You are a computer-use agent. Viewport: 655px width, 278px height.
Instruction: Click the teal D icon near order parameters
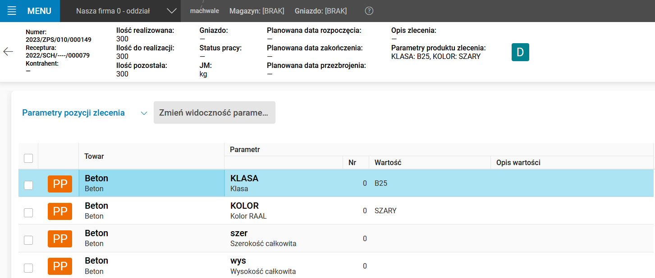click(x=520, y=52)
